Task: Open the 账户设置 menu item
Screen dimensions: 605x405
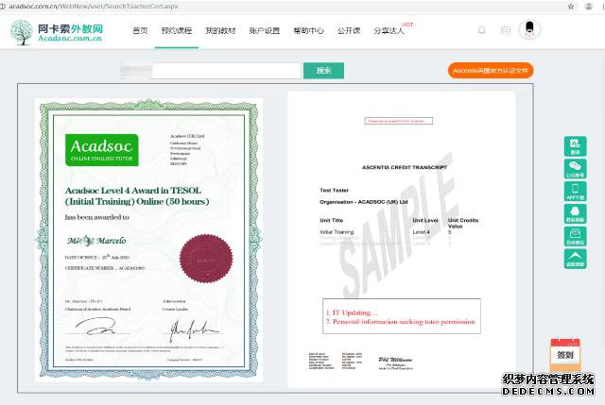Action: [x=265, y=30]
